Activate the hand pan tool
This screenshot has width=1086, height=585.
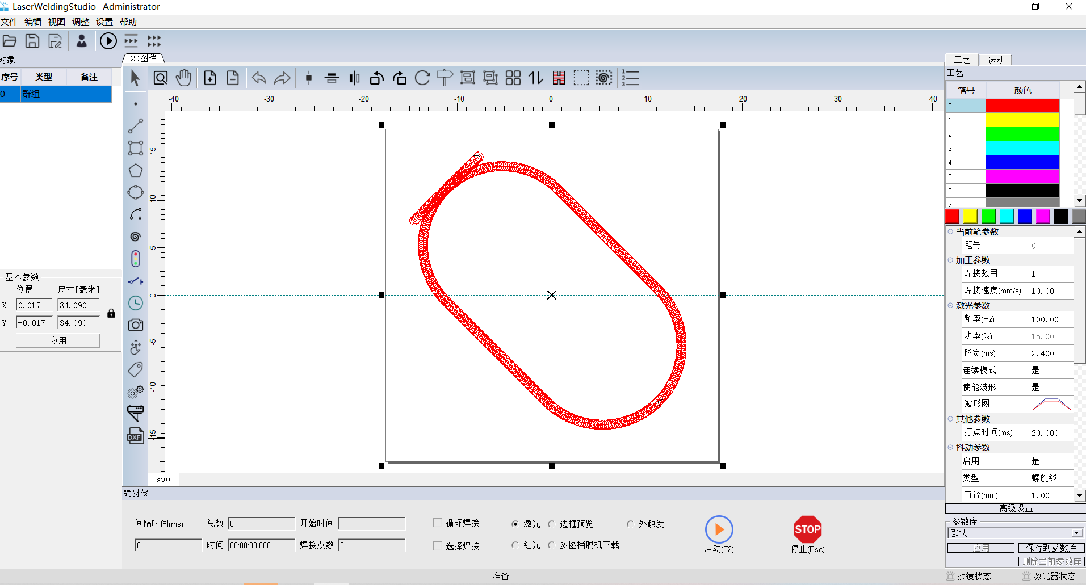[183, 78]
